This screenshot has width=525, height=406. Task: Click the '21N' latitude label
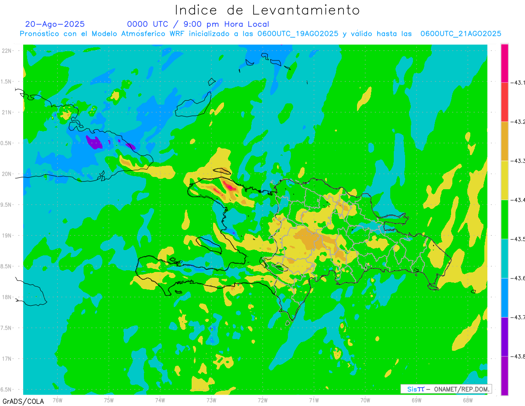7,112
